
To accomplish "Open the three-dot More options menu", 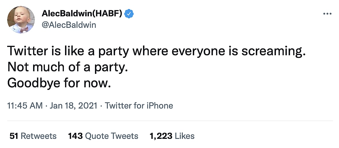I will coord(327,14).
